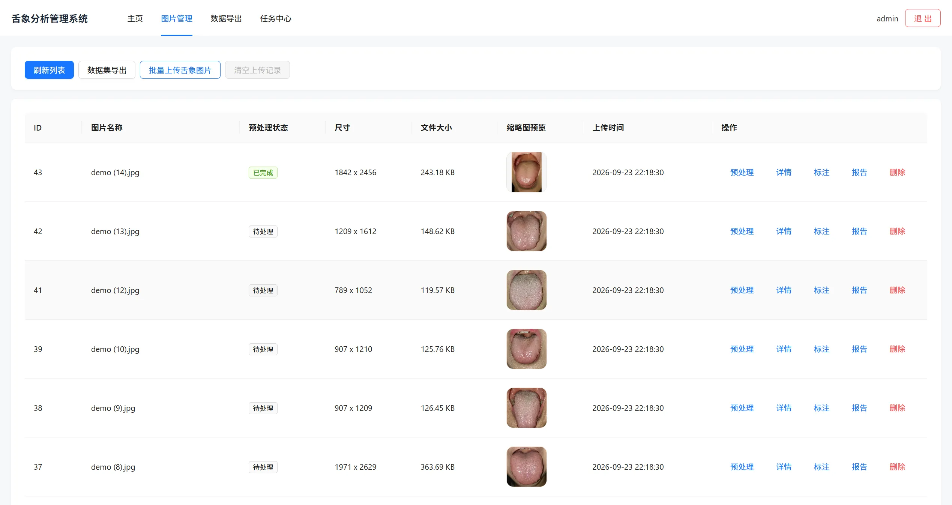Click 标注 for demo (10).jpg
Screen dimensions: 952x505
tap(821, 349)
